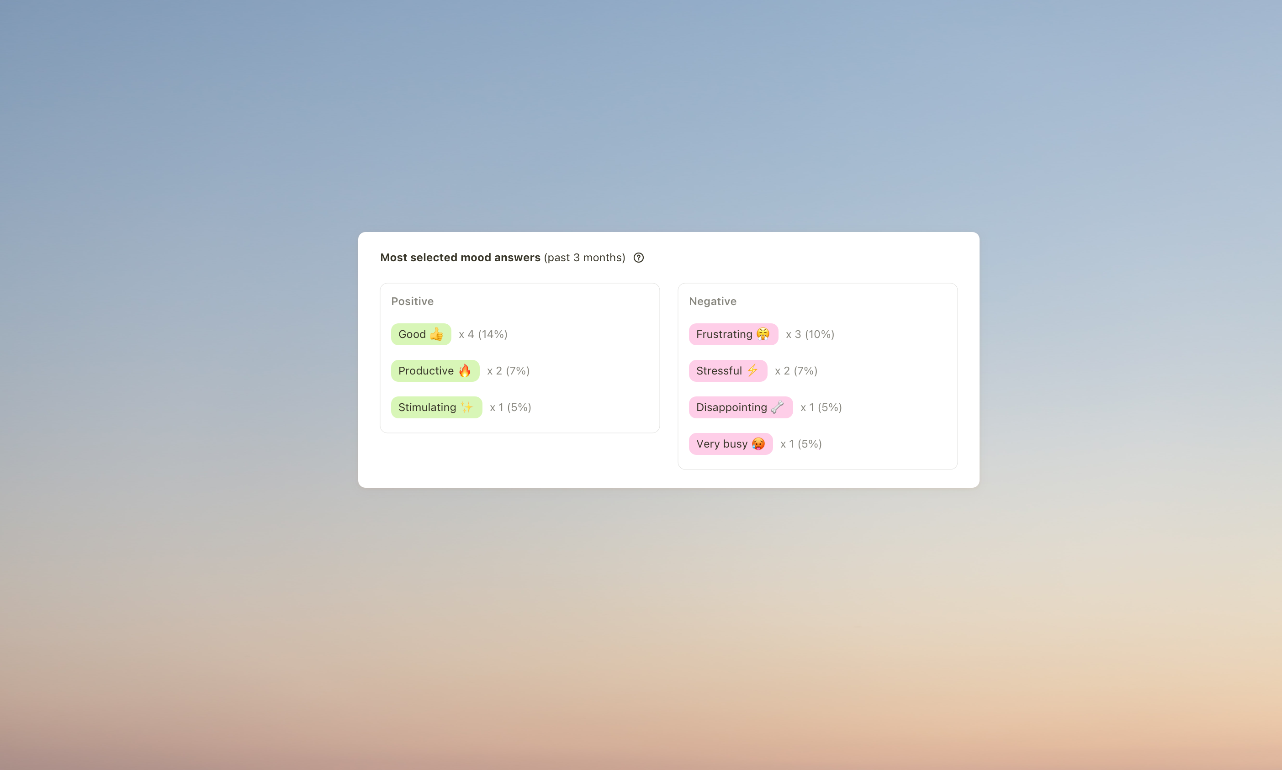Click the info/help icon next to 'past 3 months'
This screenshot has width=1282, height=770.
tap(640, 257)
